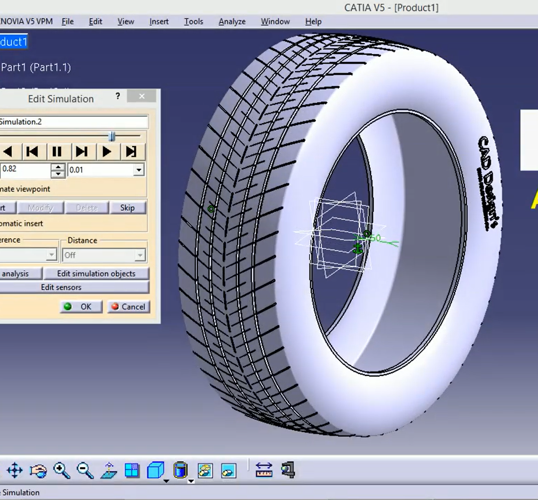The width and height of the screenshot is (538, 500).
Task: Expand the arrow below the isometric cube icon
Action: coord(166,481)
